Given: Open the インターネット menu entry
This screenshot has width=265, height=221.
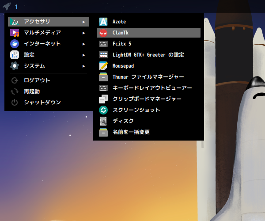Looking at the screenshot, I should 49,44.
